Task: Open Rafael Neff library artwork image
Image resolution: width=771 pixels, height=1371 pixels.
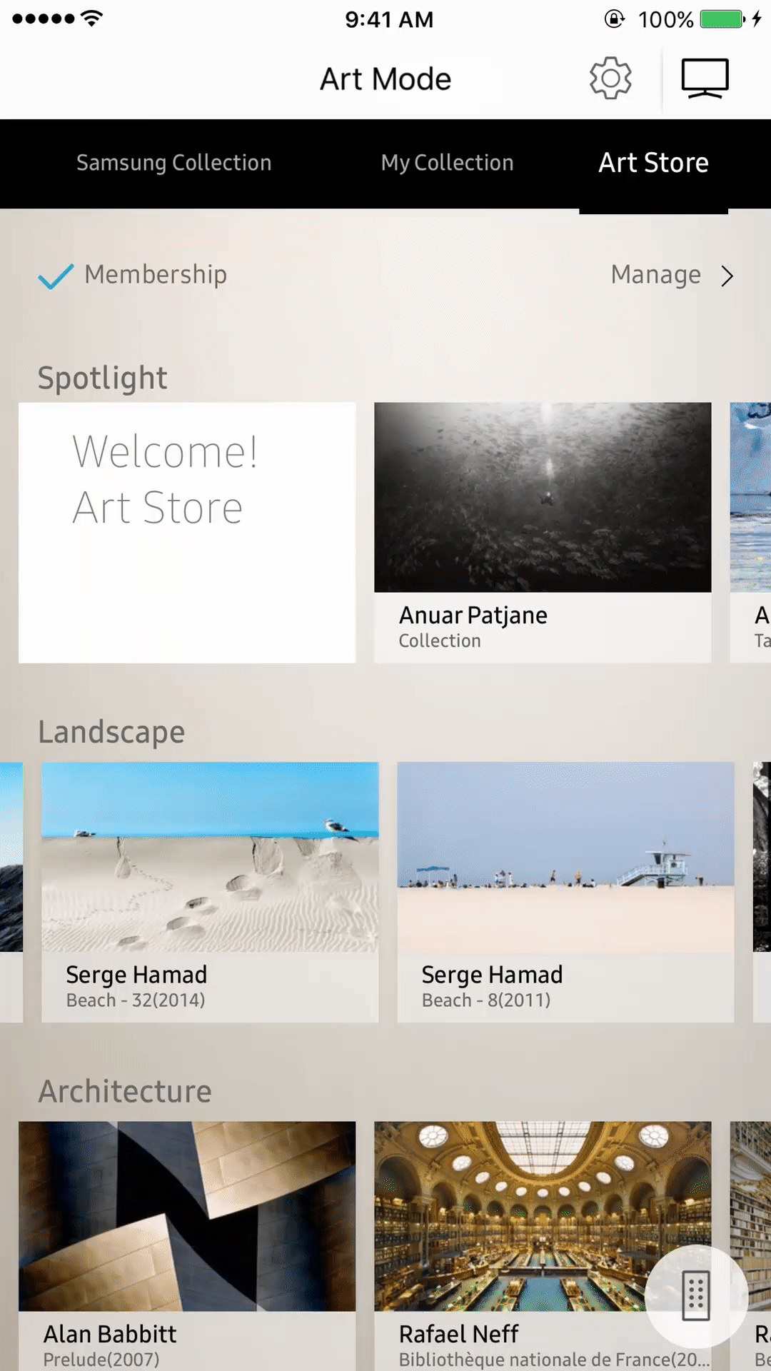Action: (x=543, y=1216)
